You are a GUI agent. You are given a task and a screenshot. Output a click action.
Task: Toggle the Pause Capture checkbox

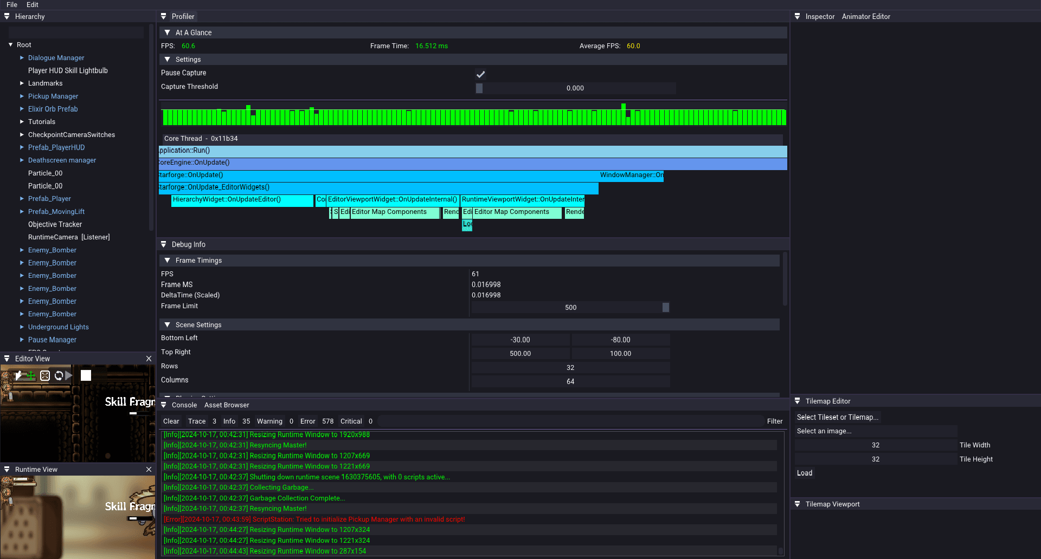coord(480,74)
